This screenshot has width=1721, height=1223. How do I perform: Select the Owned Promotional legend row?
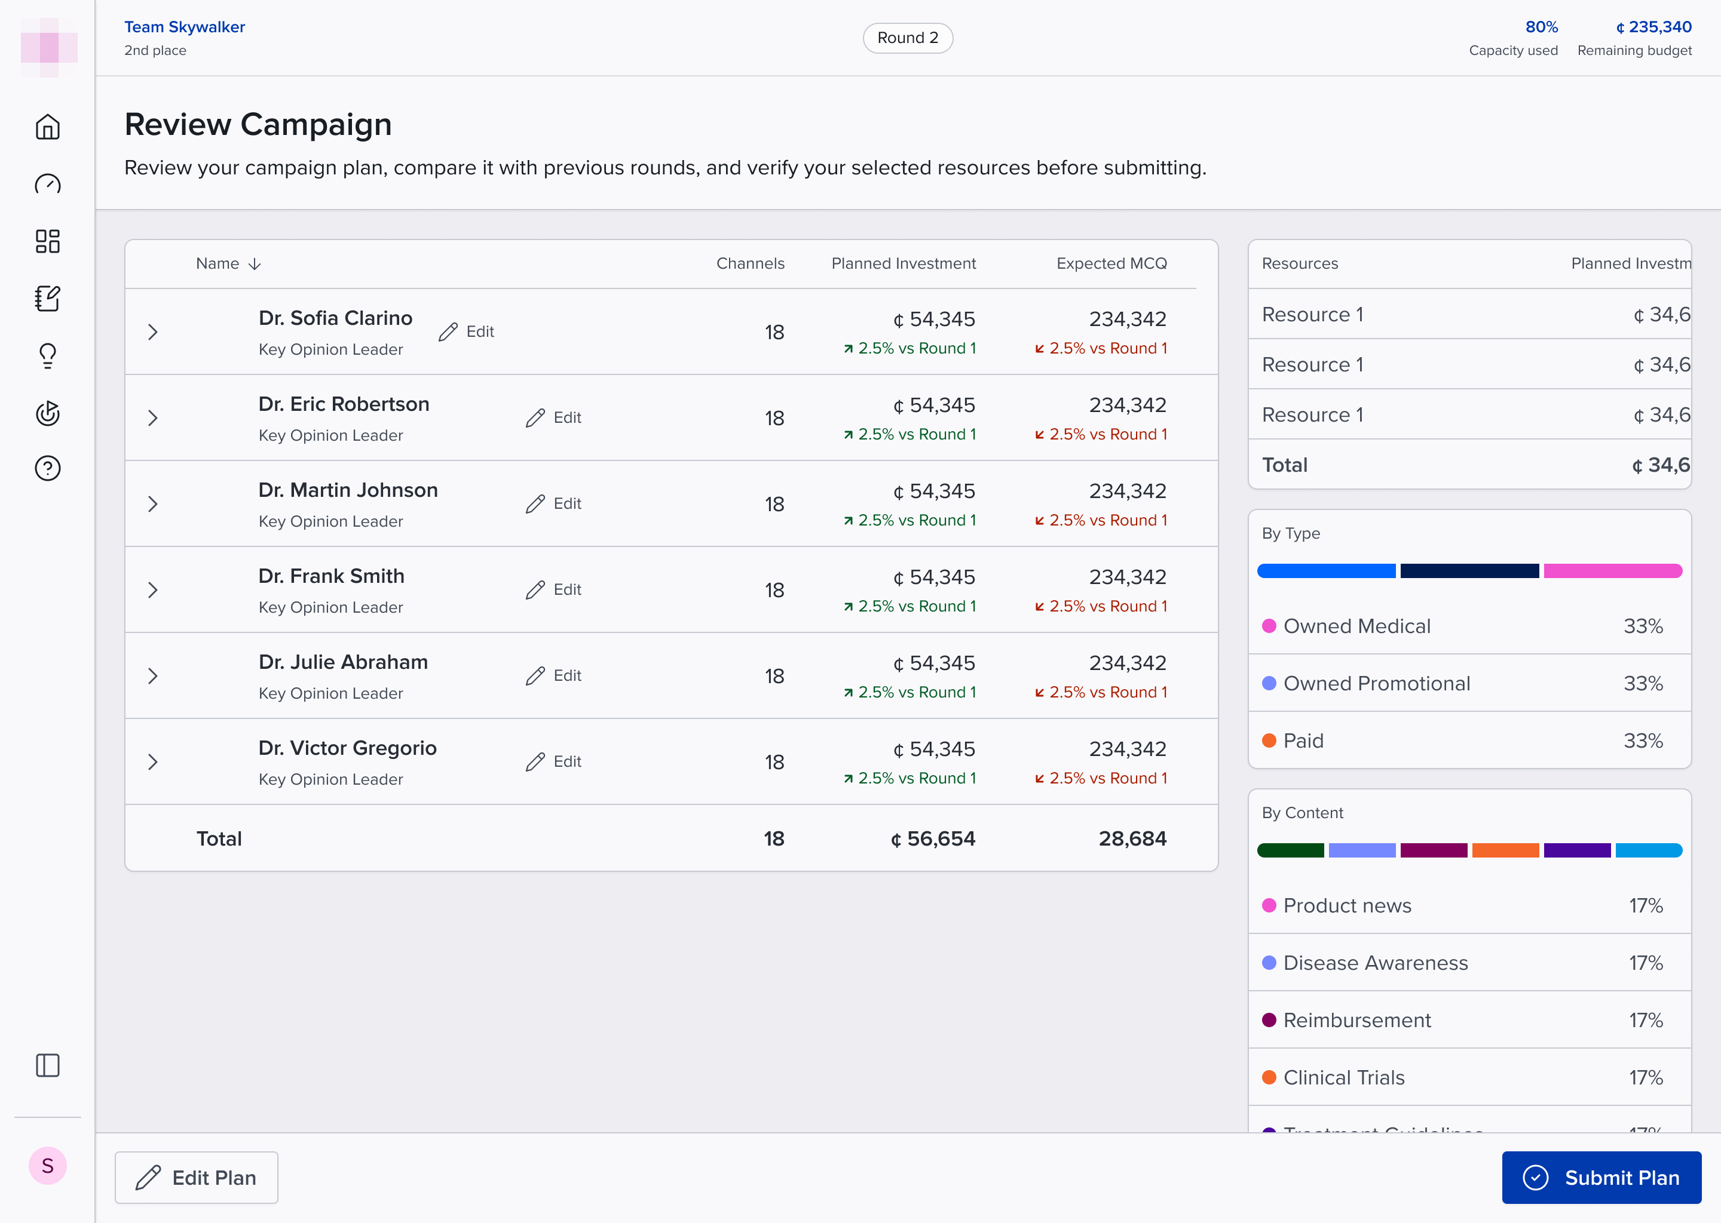click(1469, 683)
